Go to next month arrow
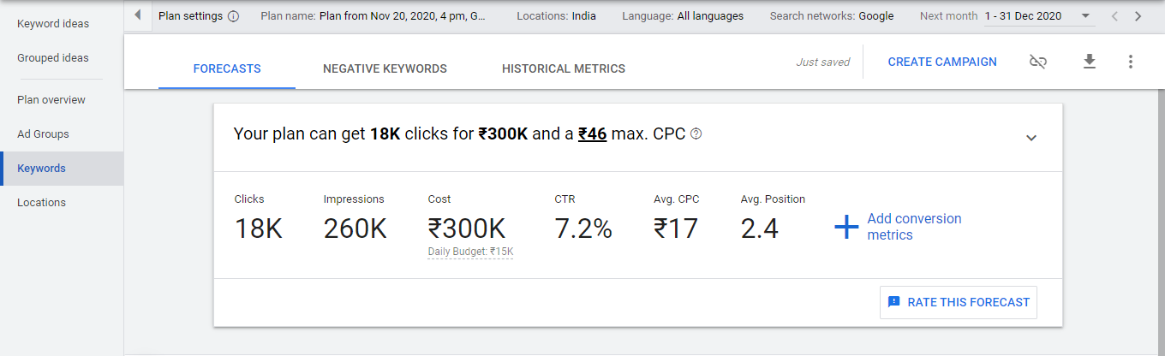This screenshot has width=1165, height=356. pyautogui.click(x=1138, y=15)
